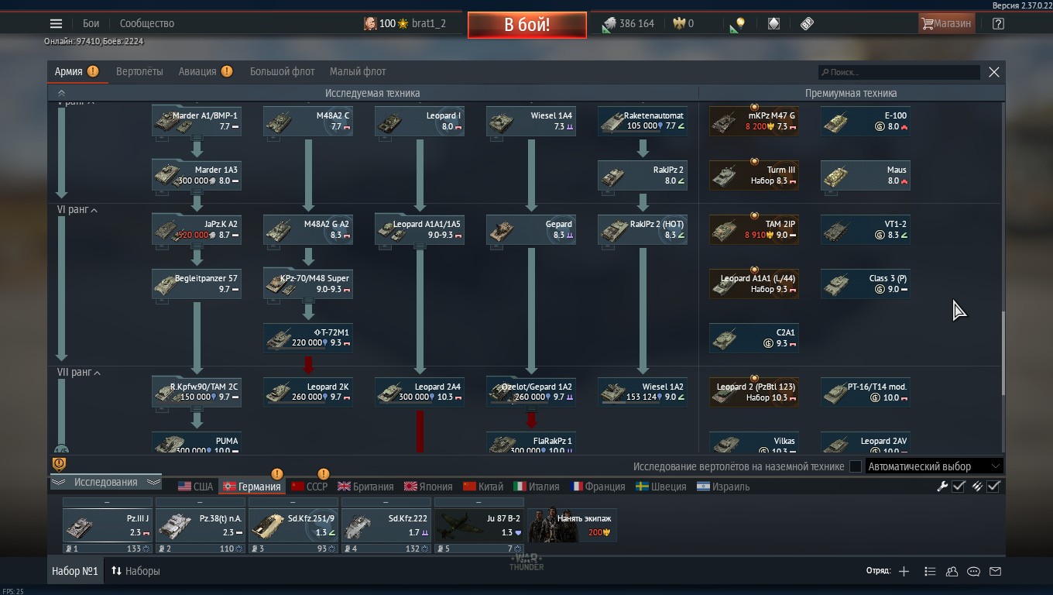Close the research tree window

pos(994,72)
